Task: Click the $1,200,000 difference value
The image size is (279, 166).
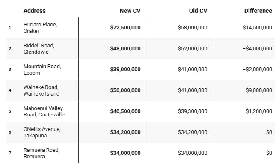Action: 259,111
